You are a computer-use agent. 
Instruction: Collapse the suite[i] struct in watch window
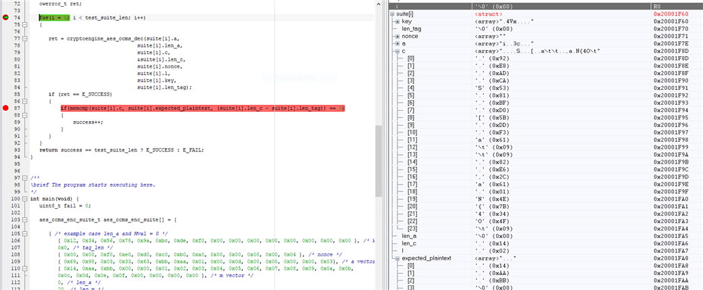[x=393, y=14]
